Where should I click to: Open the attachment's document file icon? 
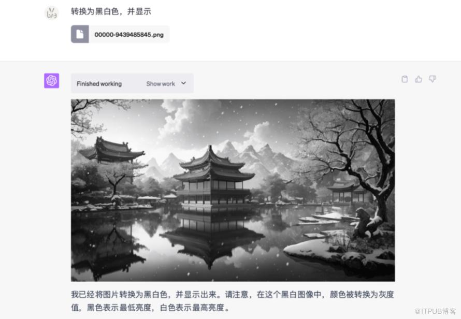pyautogui.click(x=80, y=34)
